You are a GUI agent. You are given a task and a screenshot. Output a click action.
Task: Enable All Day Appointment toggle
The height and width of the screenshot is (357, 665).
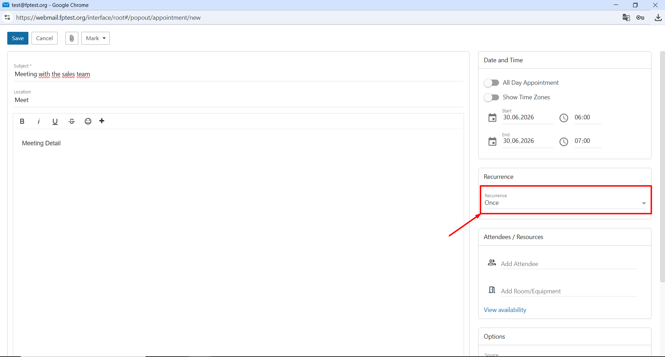pyautogui.click(x=491, y=83)
